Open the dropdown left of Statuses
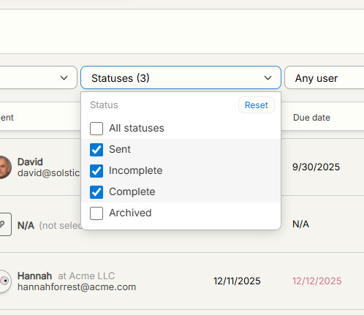Screen dimensions: 364x315 point(38,77)
